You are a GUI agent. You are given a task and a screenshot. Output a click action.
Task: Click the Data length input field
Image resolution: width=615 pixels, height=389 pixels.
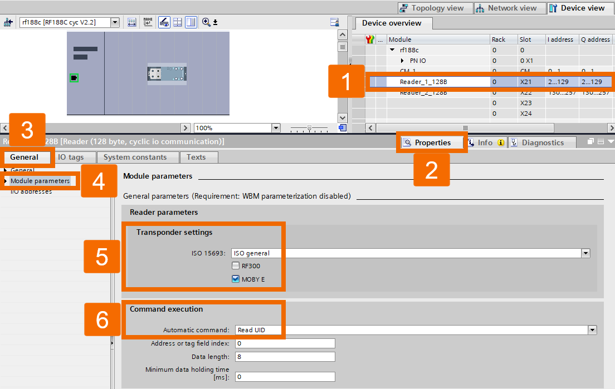tap(285, 357)
